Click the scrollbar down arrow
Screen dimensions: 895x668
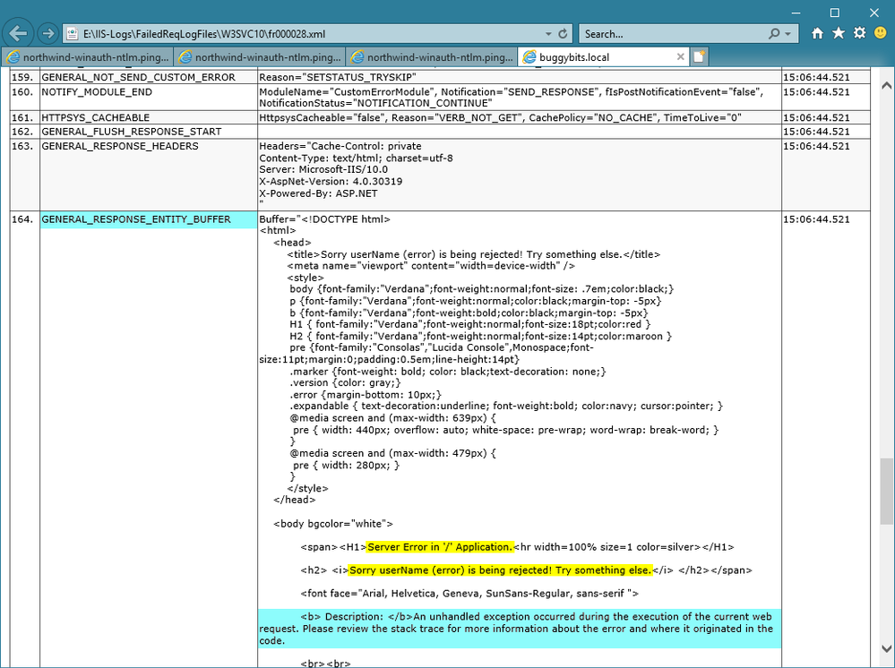886,648
